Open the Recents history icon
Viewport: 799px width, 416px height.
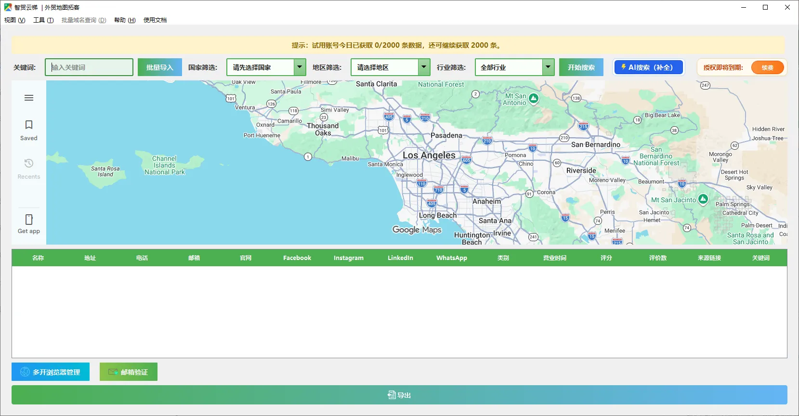[x=29, y=163]
